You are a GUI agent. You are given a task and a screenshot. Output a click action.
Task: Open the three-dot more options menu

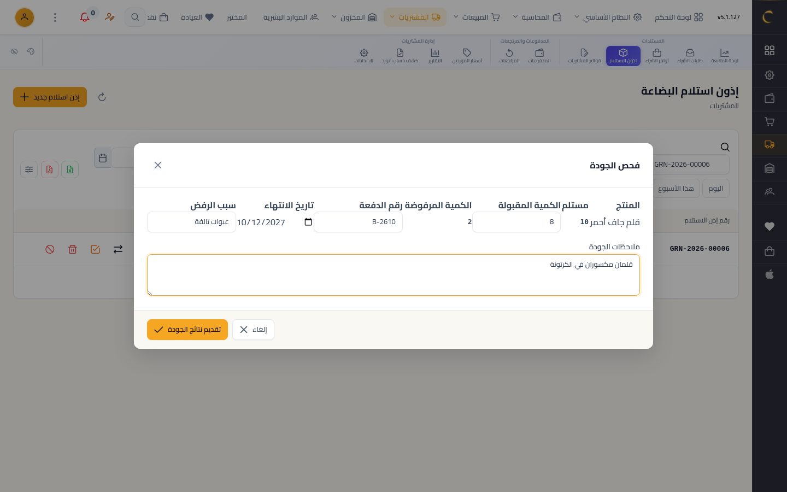[x=55, y=17]
